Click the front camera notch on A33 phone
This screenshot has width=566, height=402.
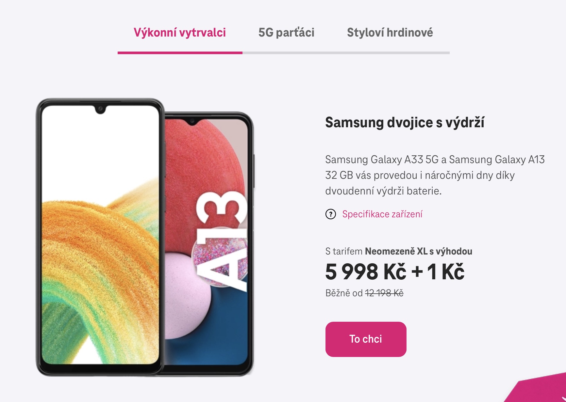[100, 109]
